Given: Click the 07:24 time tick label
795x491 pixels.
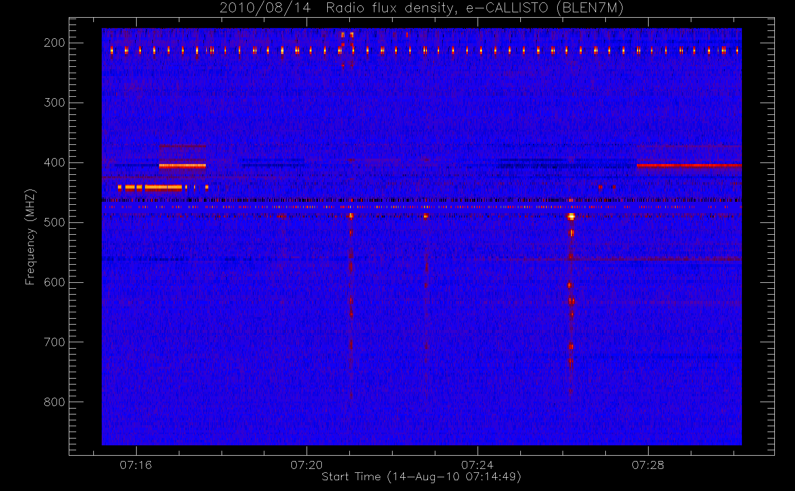Looking at the screenshot, I should click(477, 465).
